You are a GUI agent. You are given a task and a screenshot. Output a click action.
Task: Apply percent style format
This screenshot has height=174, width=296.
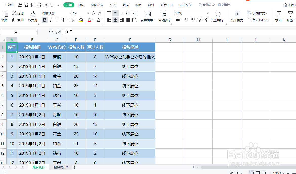click(187, 20)
